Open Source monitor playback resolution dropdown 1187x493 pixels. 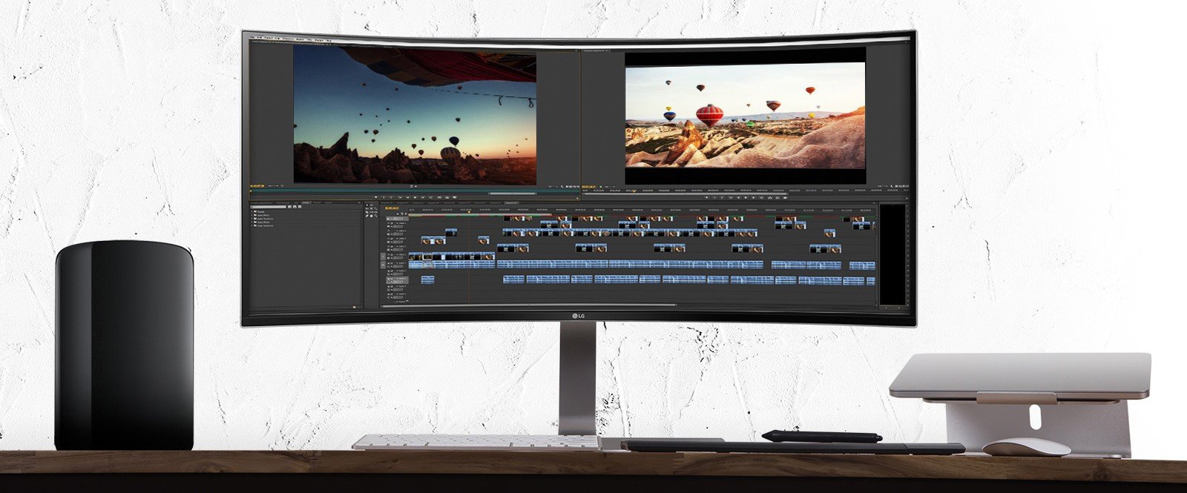[552, 186]
